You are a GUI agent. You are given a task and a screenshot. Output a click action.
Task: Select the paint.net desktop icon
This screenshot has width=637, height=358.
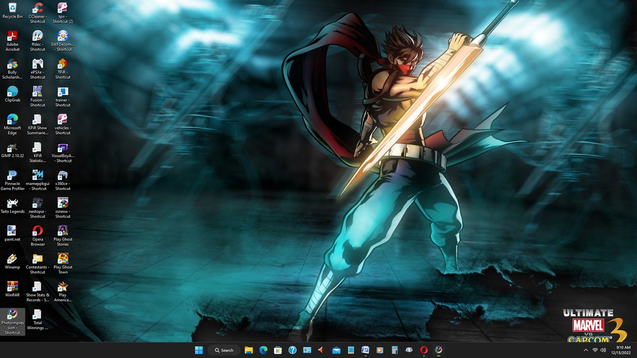pos(12,233)
